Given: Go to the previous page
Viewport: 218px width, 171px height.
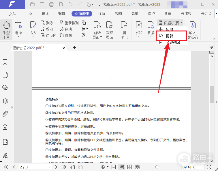Looking at the screenshot, I should (x=14, y=167).
